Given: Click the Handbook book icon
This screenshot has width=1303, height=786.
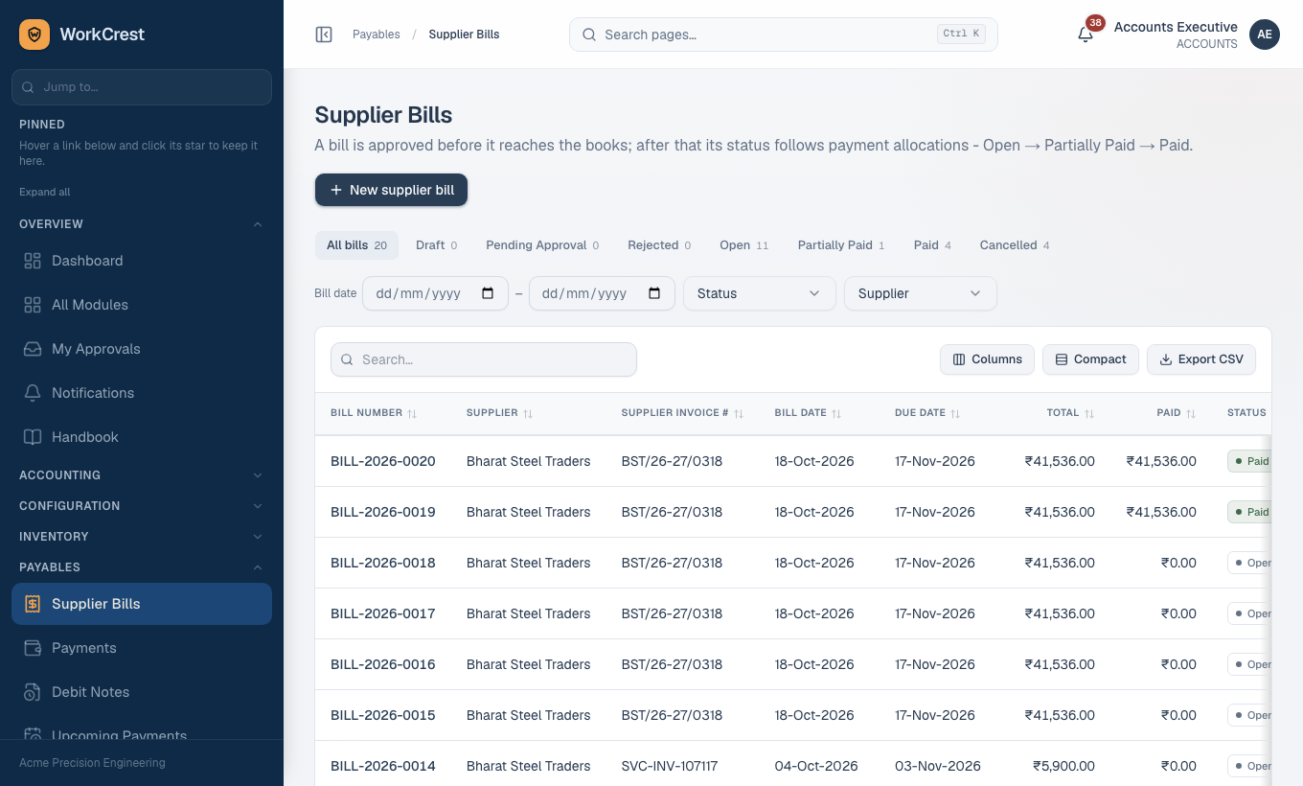Looking at the screenshot, I should click(33, 437).
